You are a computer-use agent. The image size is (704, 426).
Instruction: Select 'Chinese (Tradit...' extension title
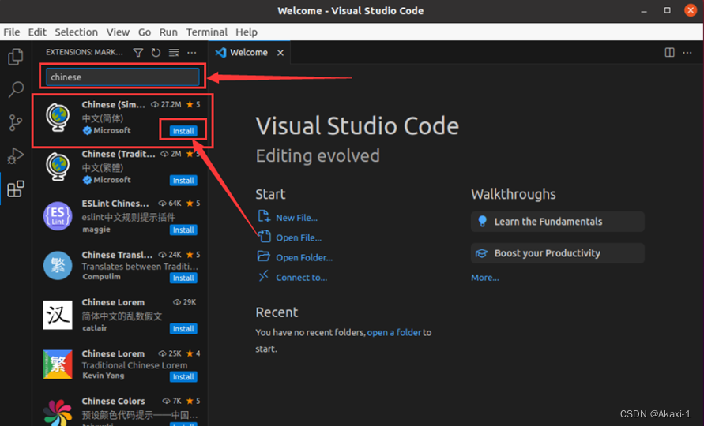pyautogui.click(x=118, y=154)
